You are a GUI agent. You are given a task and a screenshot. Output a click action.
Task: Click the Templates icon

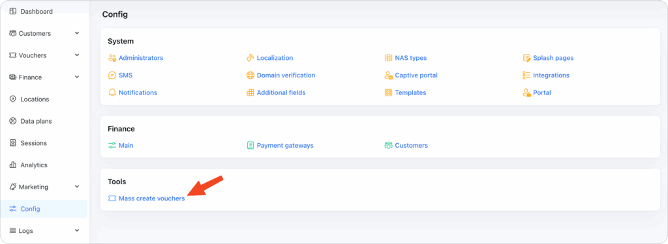[388, 92]
